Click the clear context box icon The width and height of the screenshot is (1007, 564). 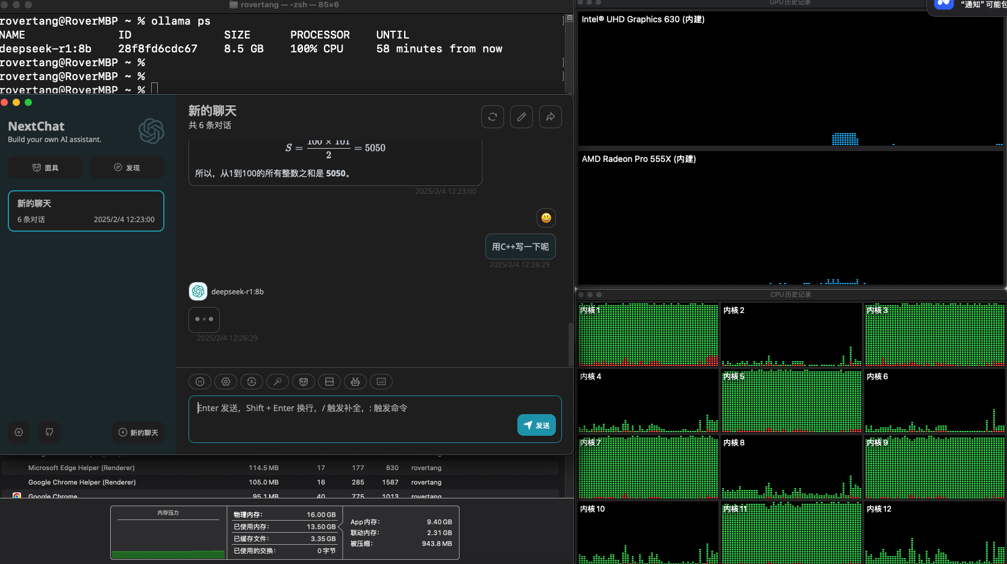(329, 382)
